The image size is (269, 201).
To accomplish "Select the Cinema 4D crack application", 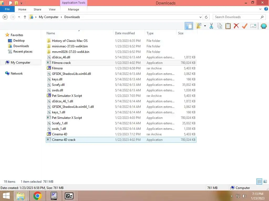I will pos(121,140).
